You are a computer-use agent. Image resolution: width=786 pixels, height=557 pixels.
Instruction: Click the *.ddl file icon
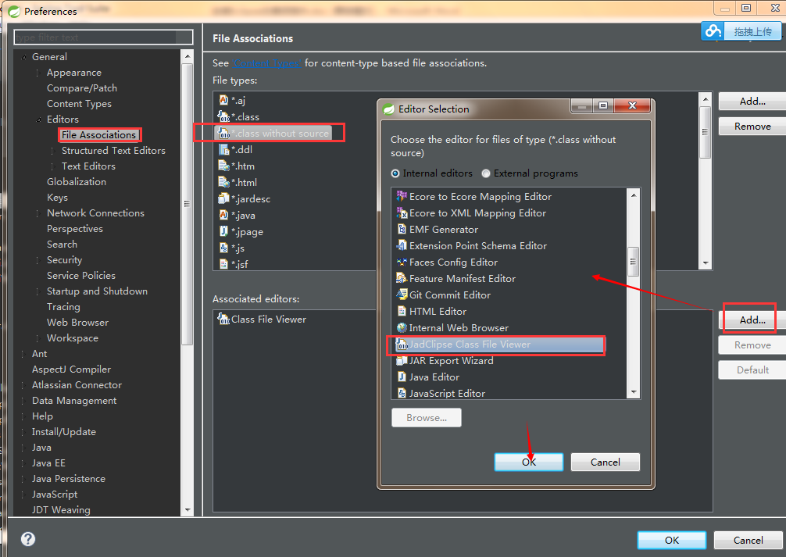(223, 149)
